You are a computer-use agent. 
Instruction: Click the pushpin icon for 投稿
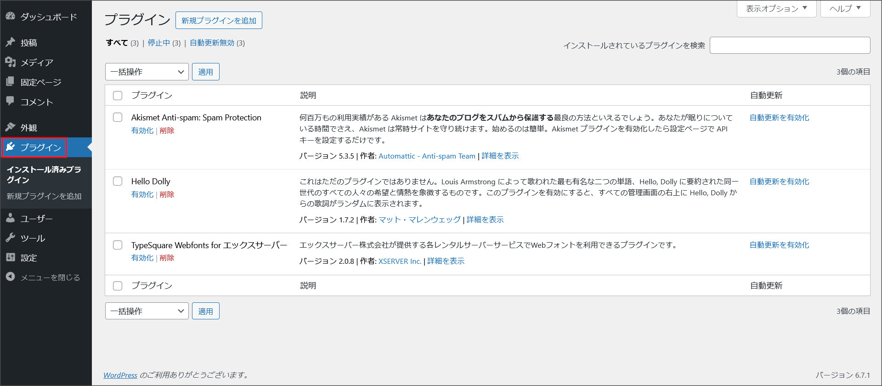point(10,42)
